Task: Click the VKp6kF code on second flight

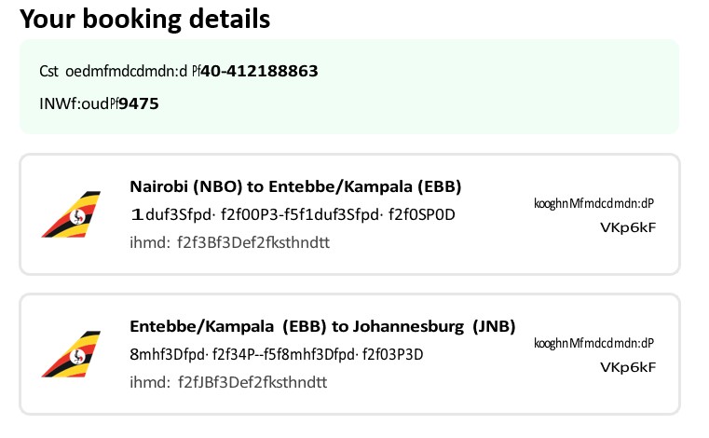Action: 628,367
